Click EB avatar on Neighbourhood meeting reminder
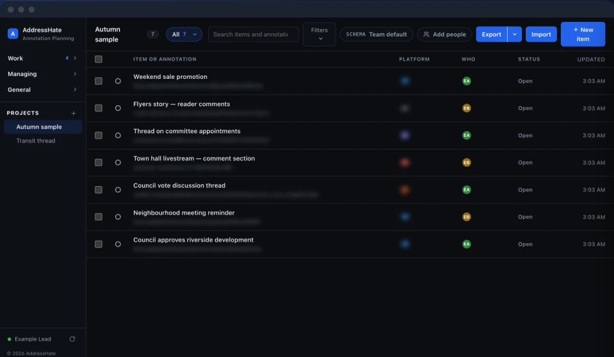Screen dimensions: 614x357 pyautogui.click(x=467, y=217)
